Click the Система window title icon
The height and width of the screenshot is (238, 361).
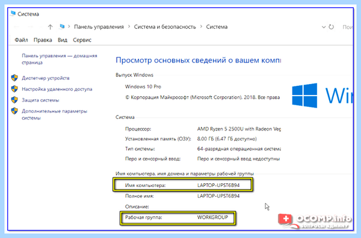13,14
